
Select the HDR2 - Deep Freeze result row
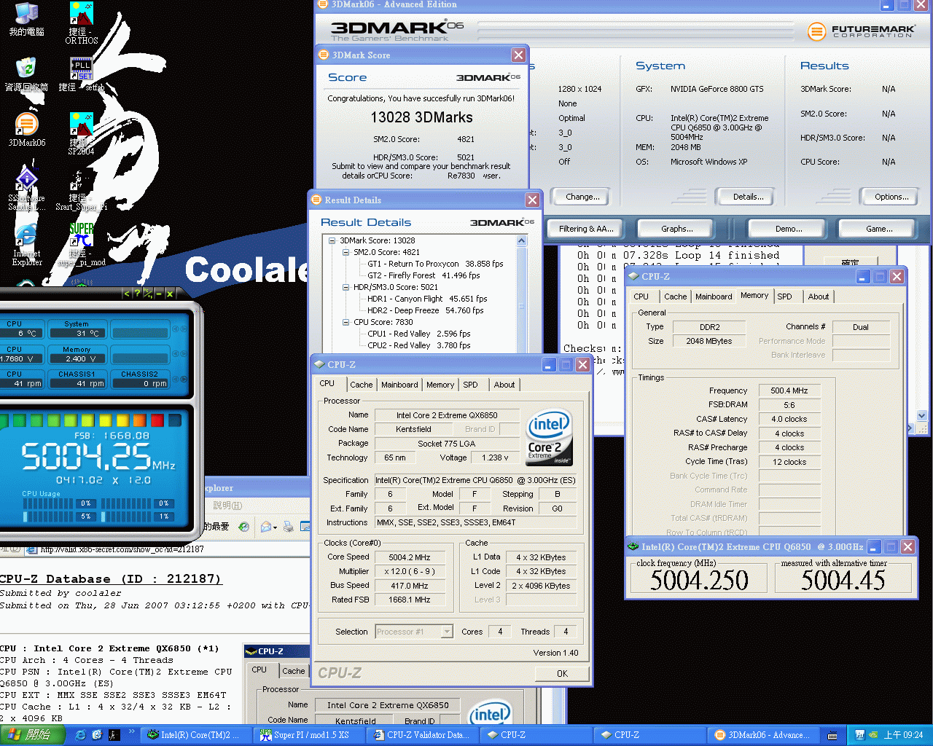click(425, 310)
